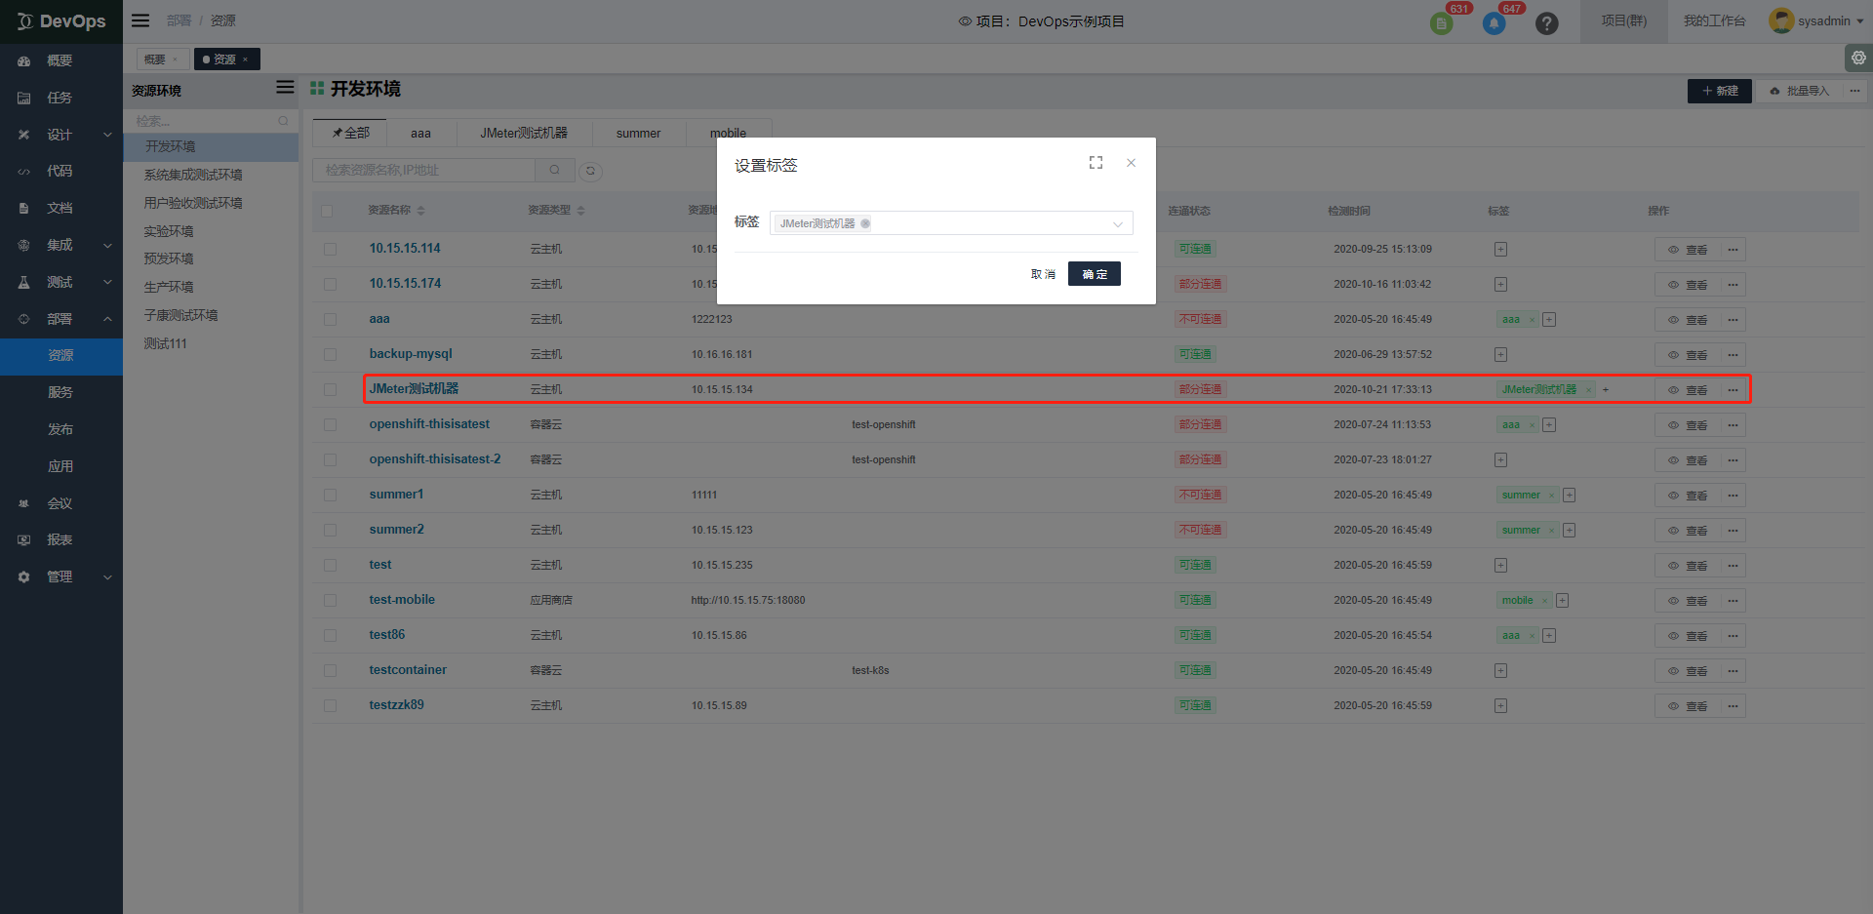Toggle the select-all checkbox in table header

(x=327, y=211)
